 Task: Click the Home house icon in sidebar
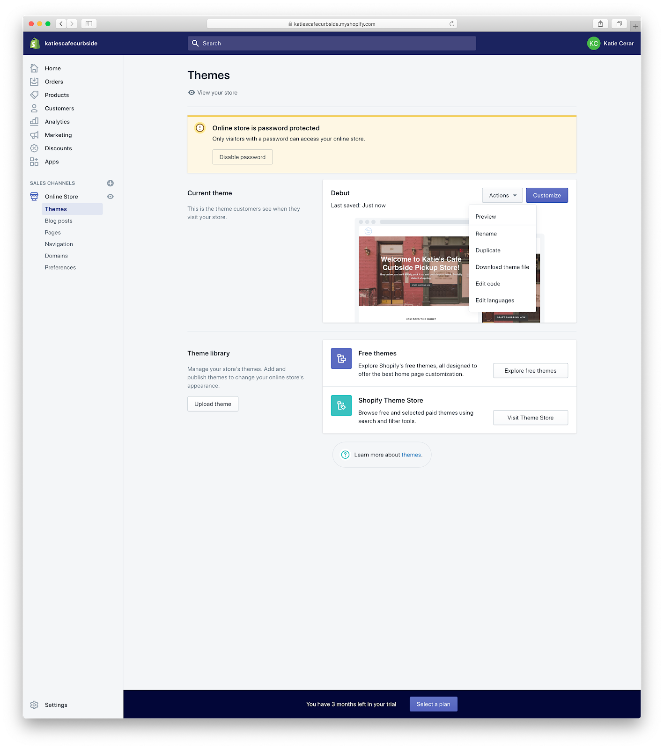[x=34, y=68]
